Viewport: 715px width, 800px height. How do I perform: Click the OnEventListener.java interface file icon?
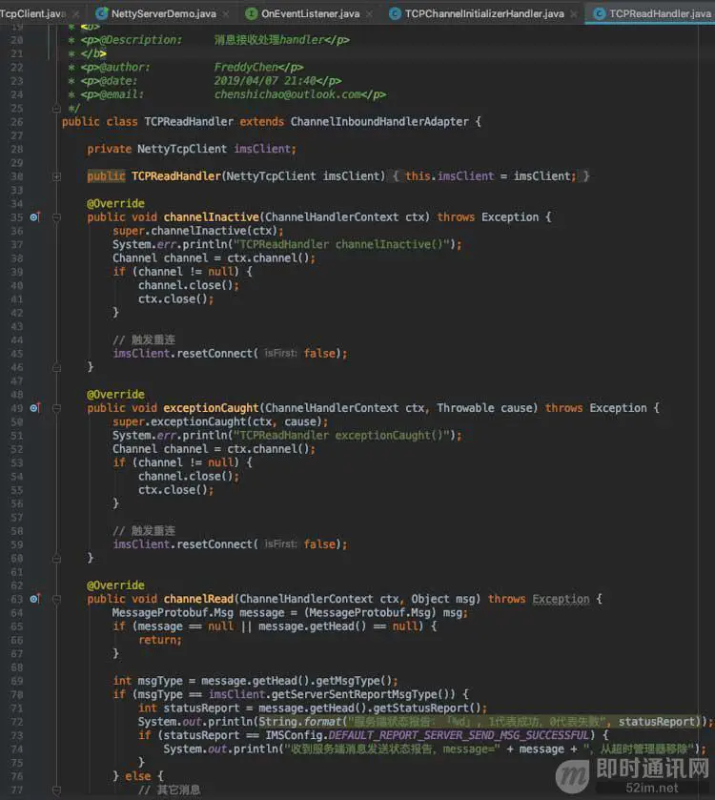(251, 13)
